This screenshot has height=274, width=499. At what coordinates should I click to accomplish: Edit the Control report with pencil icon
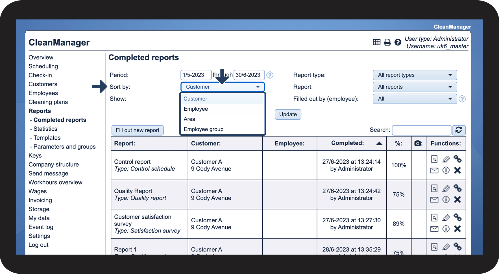tap(446, 159)
